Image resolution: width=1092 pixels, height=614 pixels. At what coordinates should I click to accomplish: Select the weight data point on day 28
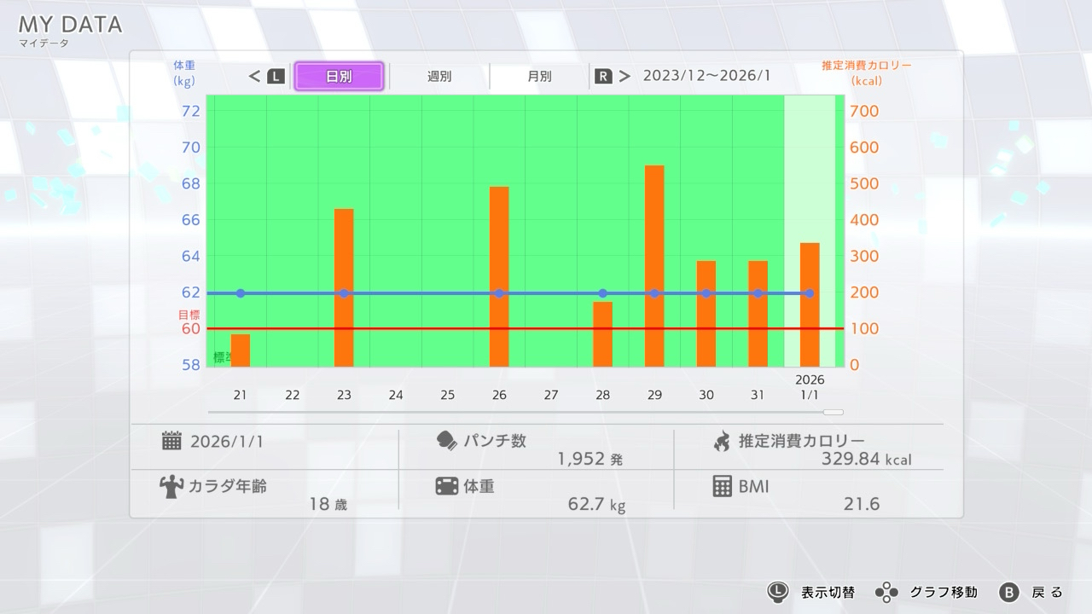(x=603, y=293)
